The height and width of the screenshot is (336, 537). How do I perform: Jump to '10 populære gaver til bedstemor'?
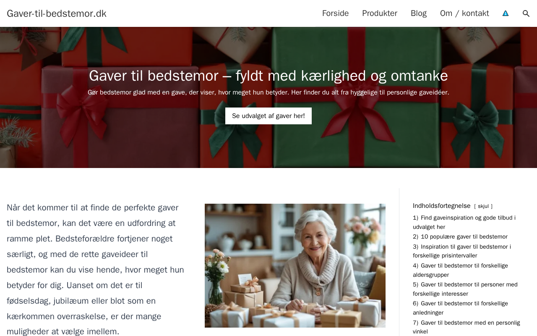coord(460,236)
